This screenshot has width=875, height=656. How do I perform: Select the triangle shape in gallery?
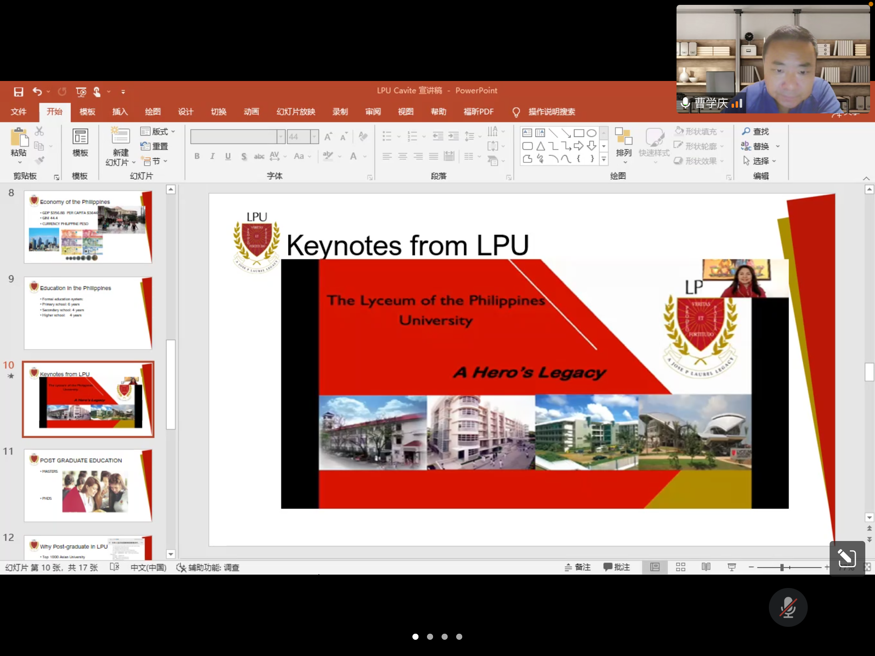point(540,146)
